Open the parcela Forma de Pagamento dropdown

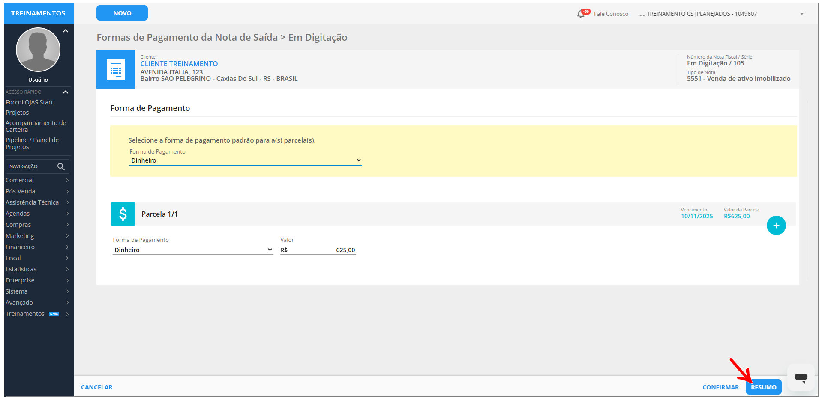pyautogui.click(x=193, y=250)
